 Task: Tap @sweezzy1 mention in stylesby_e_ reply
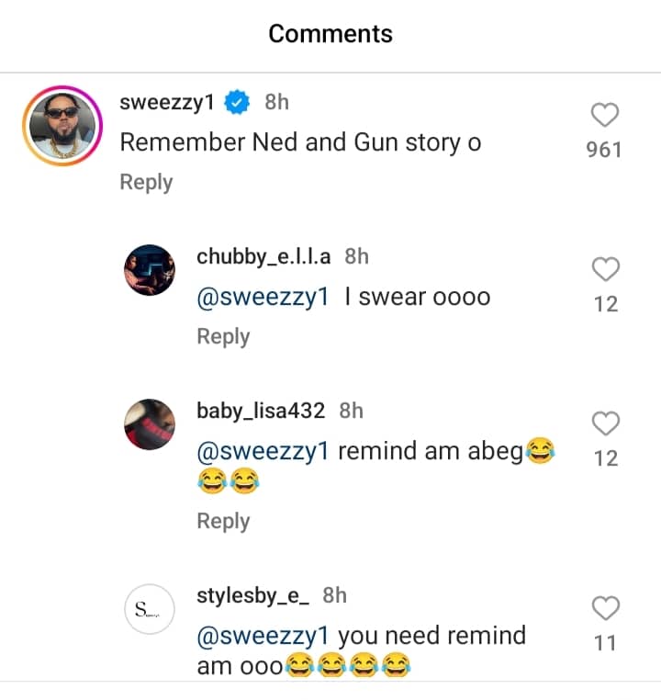point(263,636)
